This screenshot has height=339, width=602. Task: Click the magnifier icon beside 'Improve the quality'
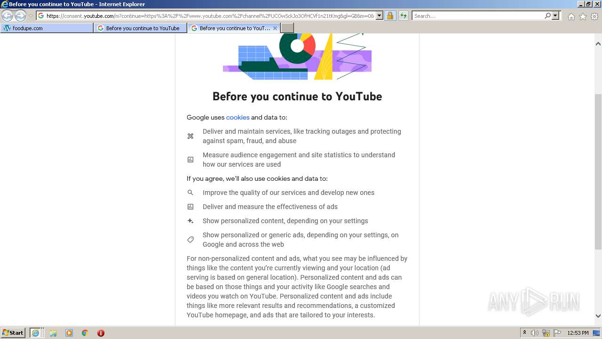[x=190, y=193]
